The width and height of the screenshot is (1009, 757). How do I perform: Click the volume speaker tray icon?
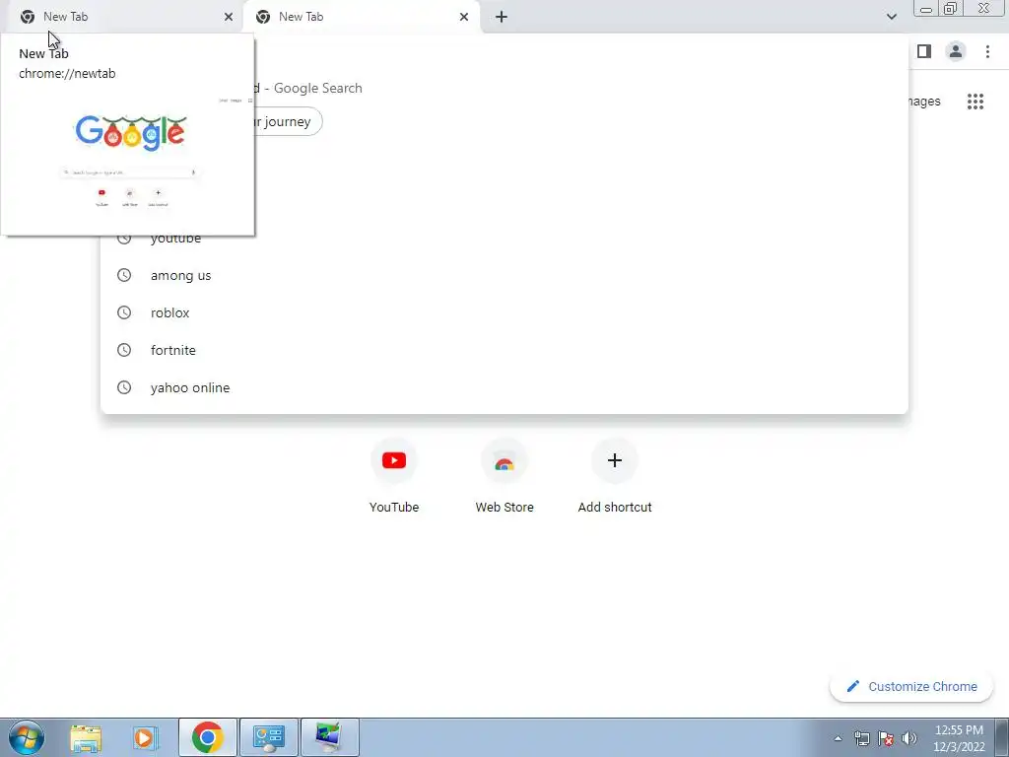pos(908,738)
